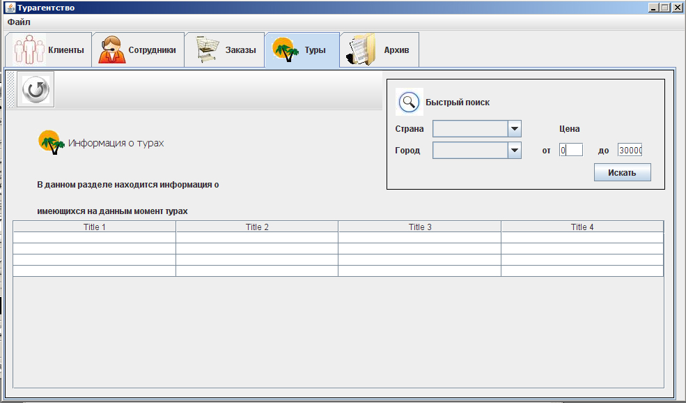Click the shopping cart icon on Заказы tab
This screenshot has height=403, width=686.
coord(207,49)
